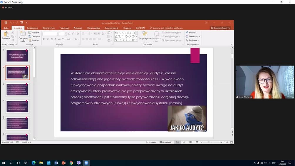The width and height of the screenshot is (295, 166).
Task: Toggle strikethrough (abc) formatting
Action: point(59,39)
